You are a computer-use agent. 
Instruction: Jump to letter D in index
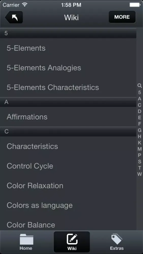(x=140, y=111)
